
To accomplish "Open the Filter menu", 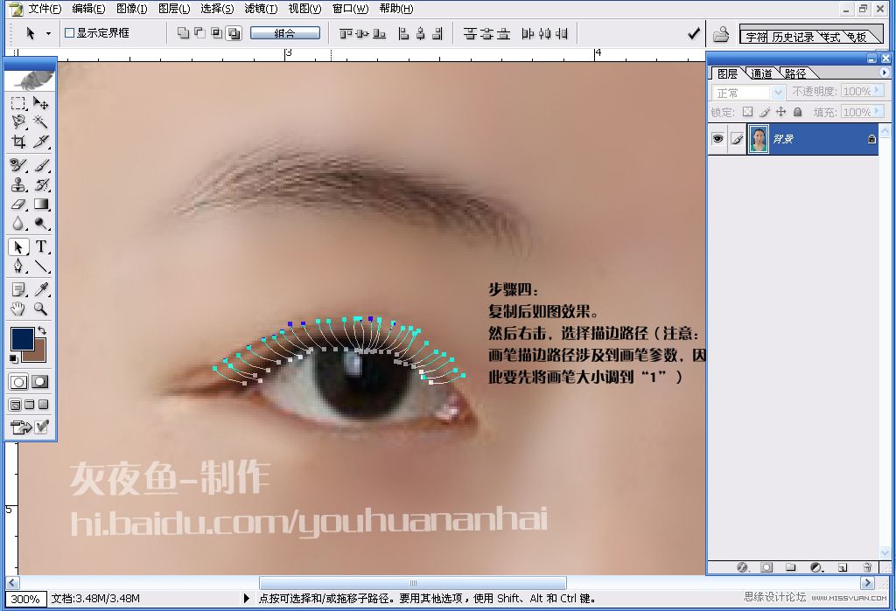I will [261, 9].
